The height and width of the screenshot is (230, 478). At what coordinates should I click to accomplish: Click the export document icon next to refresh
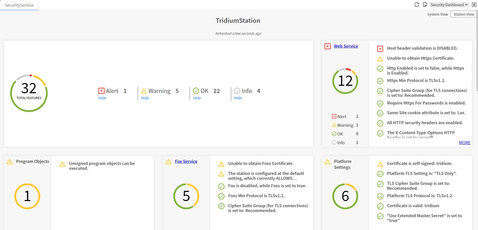tap(425, 5)
